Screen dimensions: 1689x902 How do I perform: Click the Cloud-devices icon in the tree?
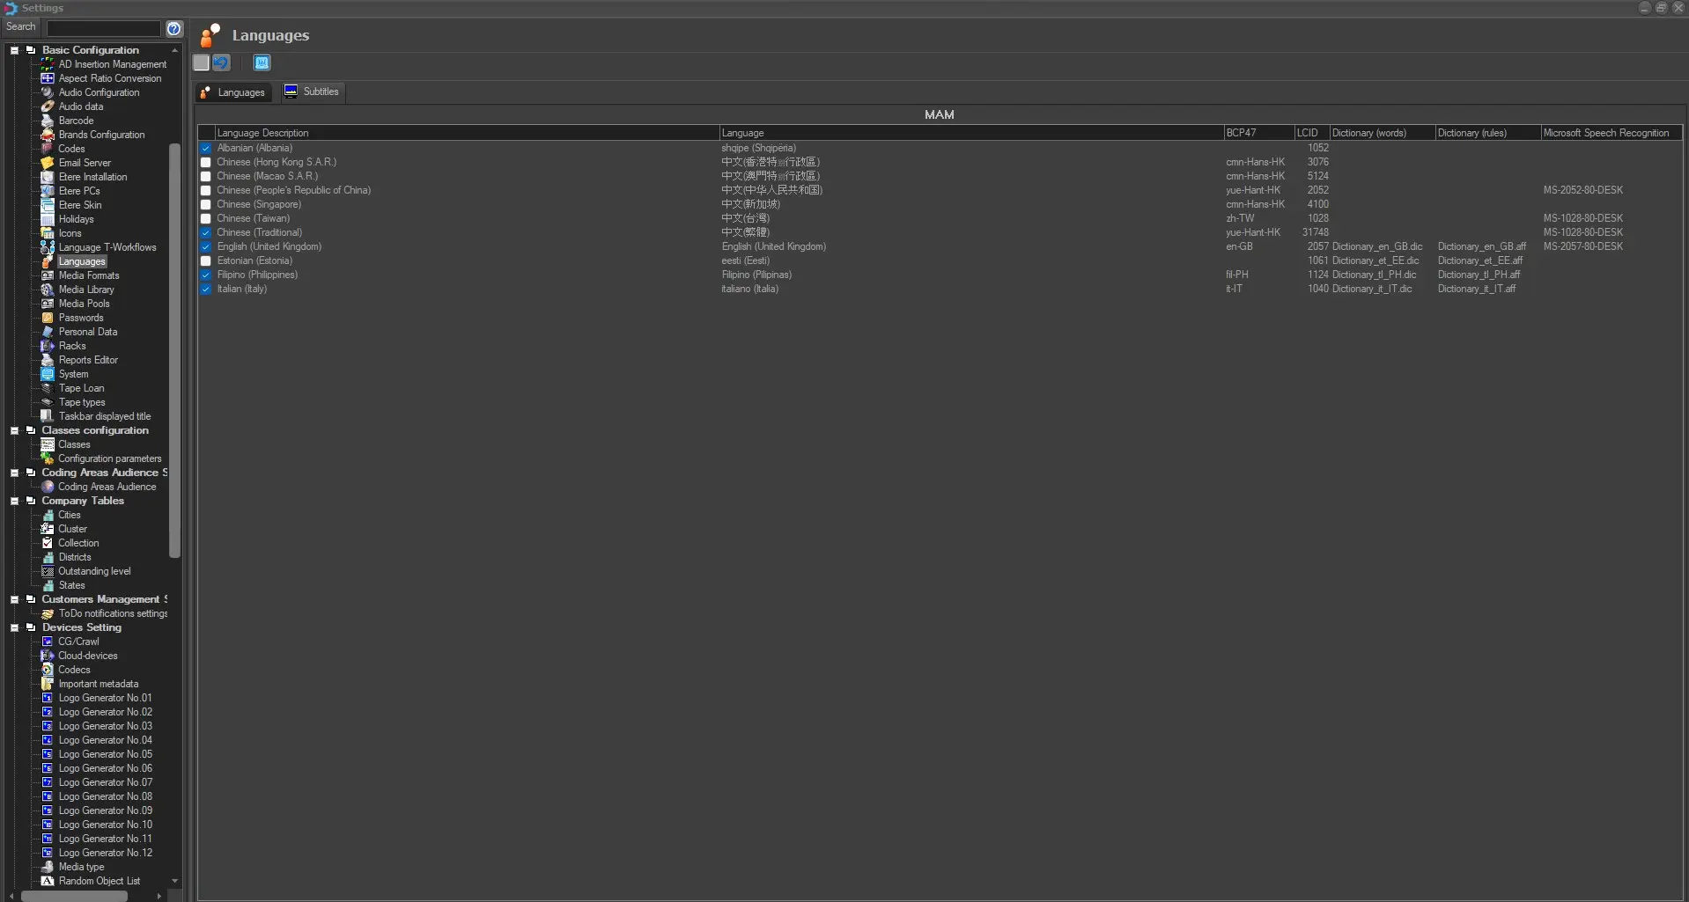[x=48, y=656]
